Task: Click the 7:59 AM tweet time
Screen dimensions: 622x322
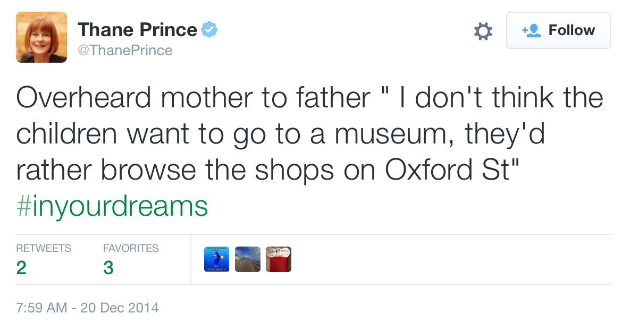Action: [41, 308]
